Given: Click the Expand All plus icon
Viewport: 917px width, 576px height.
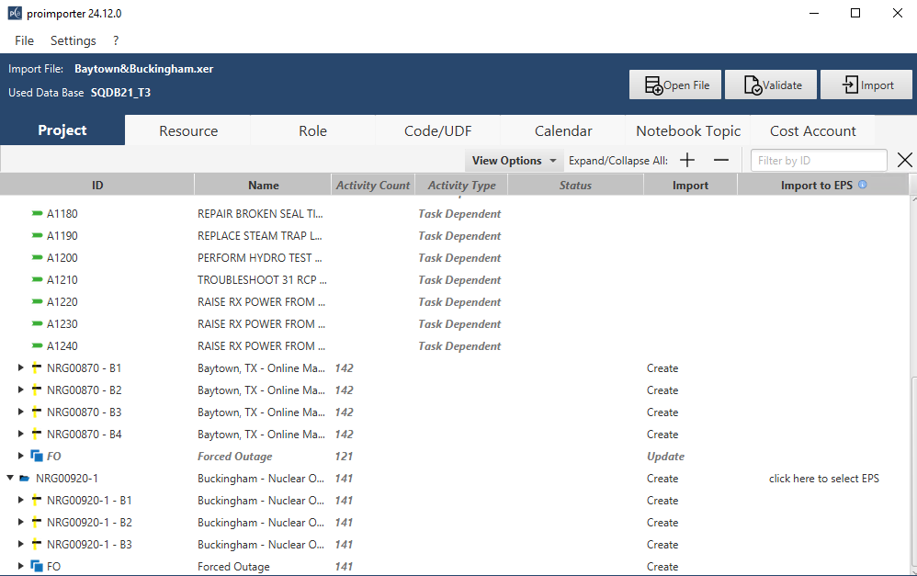Looking at the screenshot, I should 687,161.
